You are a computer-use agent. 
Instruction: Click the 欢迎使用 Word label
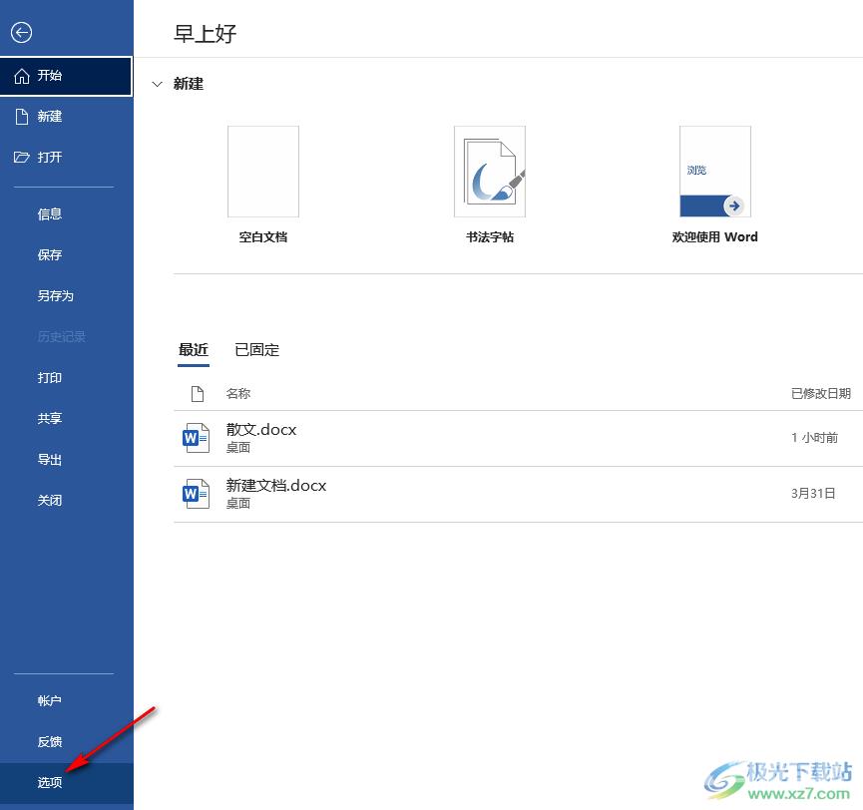pos(715,237)
